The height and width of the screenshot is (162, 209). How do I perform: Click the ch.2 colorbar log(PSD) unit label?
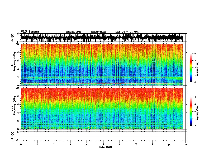tap(197, 113)
